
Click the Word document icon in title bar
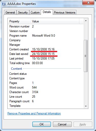[x=4, y=4]
